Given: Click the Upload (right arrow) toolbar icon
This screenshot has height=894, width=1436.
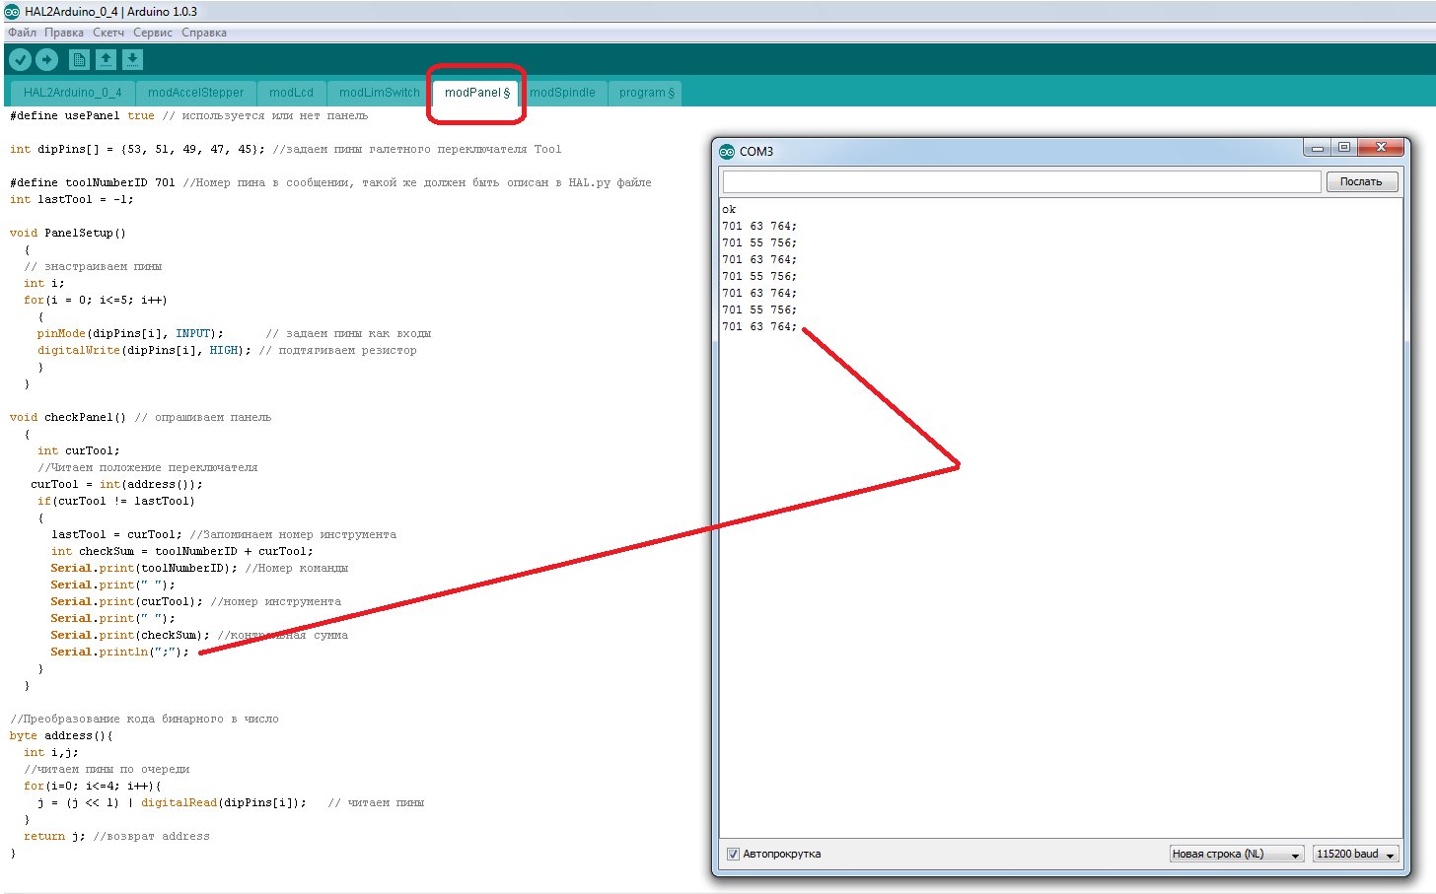Looking at the screenshot, I should tap(46, 60).
